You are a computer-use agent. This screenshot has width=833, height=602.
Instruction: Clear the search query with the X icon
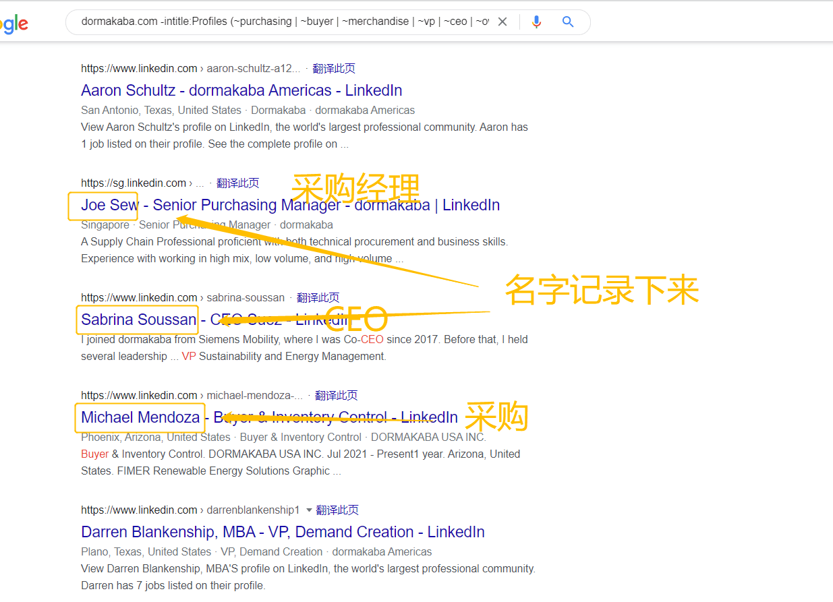(x=502, y=22)
